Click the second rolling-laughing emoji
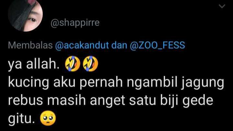Screen dimensions: 233x131 coord(90,64)
